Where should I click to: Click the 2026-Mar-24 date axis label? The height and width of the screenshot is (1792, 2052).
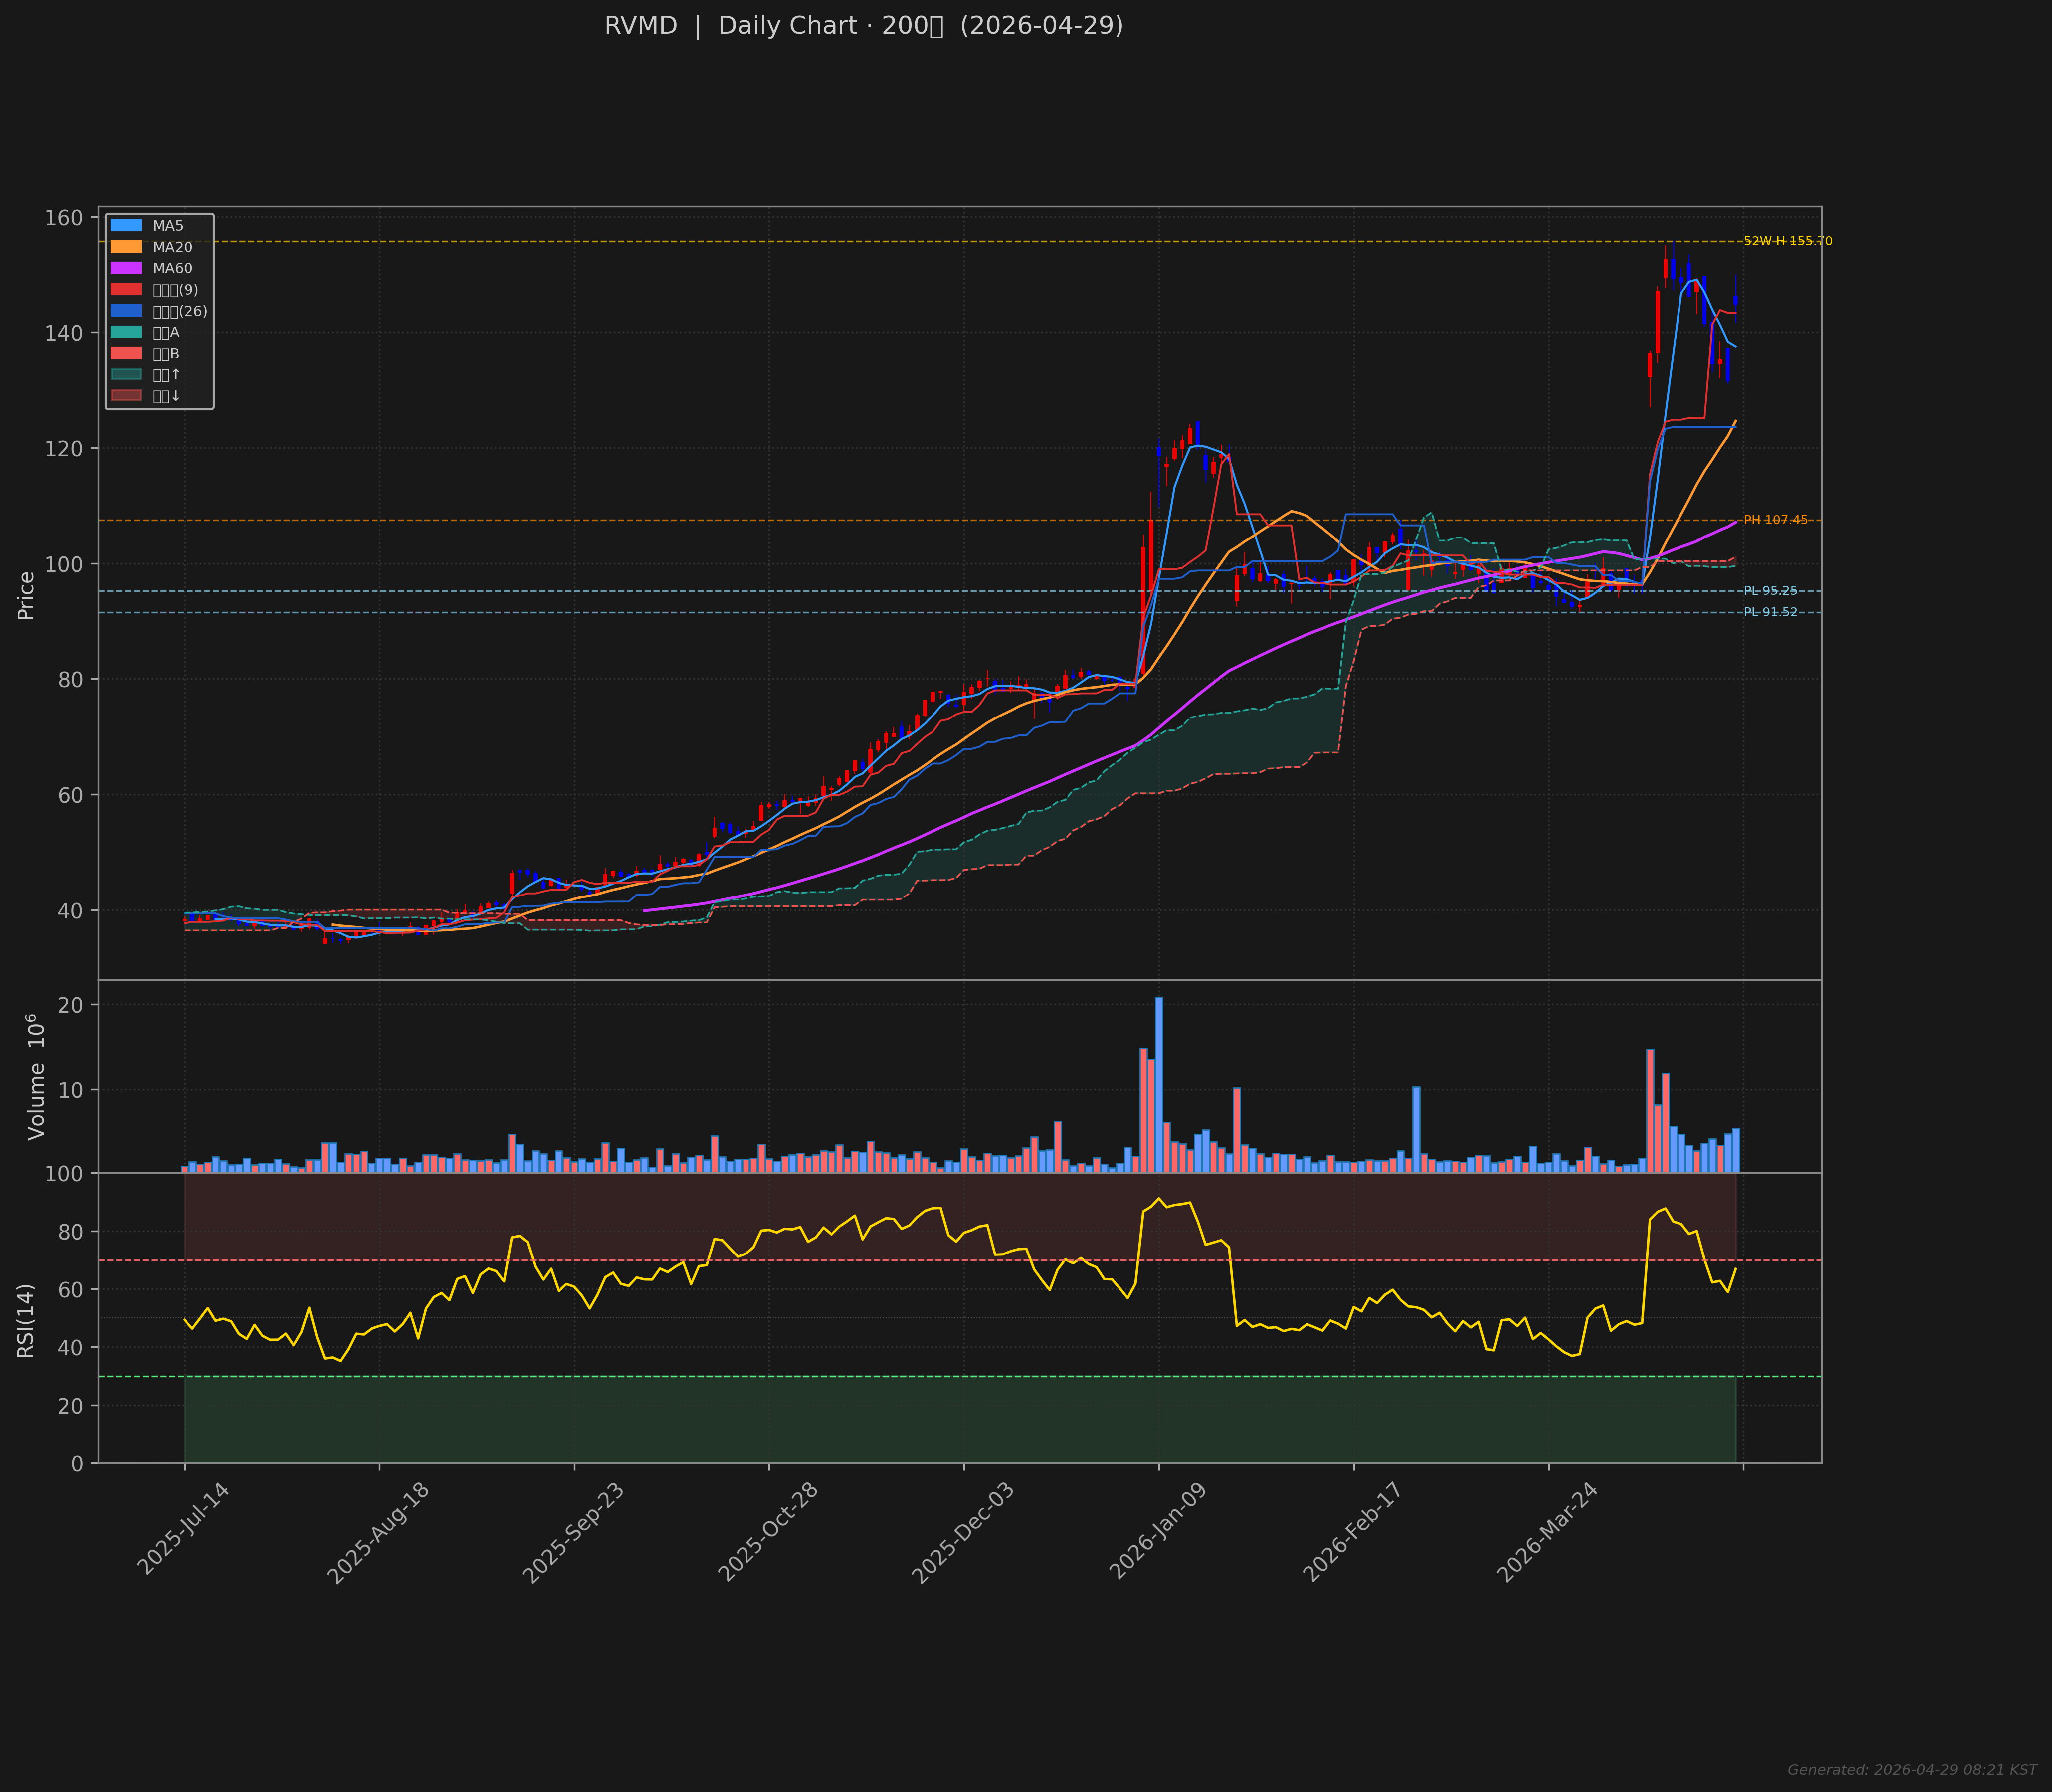(x=1547, y=1531)
